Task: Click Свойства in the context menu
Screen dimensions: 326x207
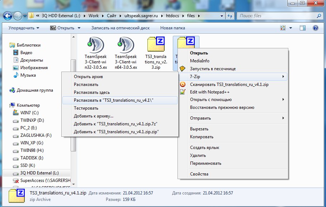Action: (199, 174)
